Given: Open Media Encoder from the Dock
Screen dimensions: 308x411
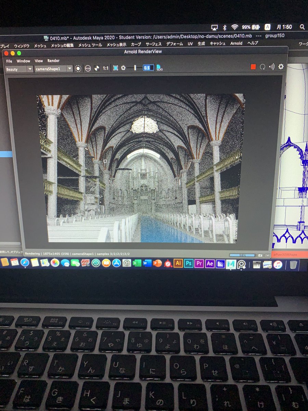Looking at the screenshot, I should tap(220, 264).
